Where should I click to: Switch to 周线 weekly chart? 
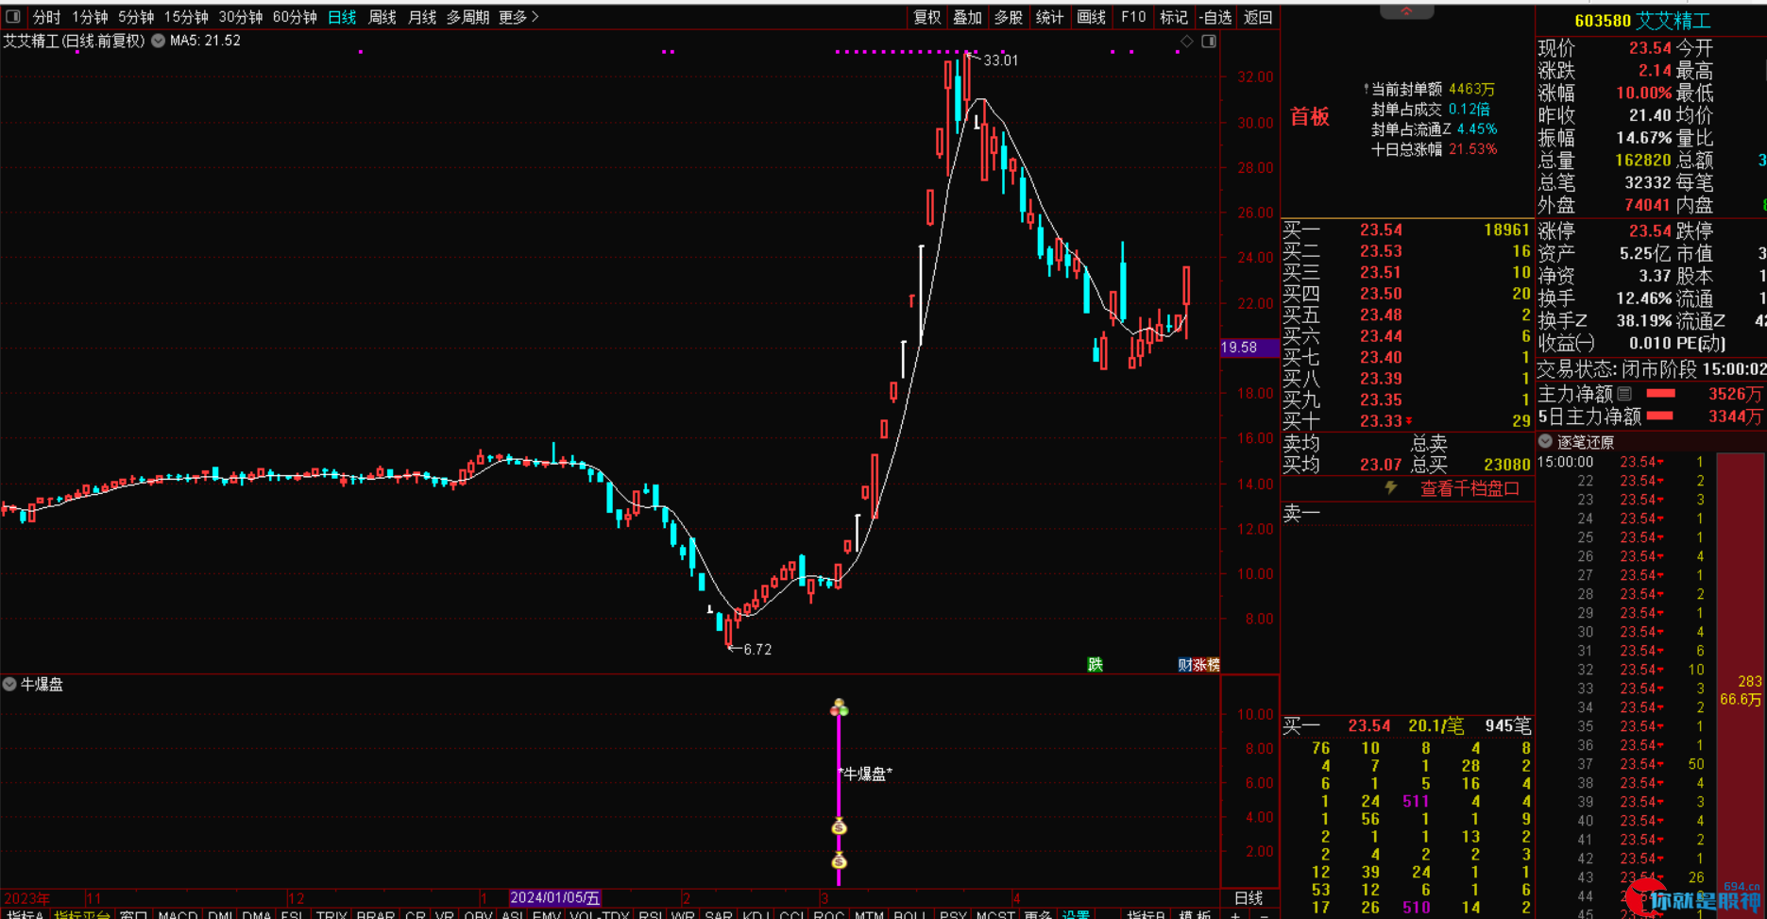(x=382, y=17)
